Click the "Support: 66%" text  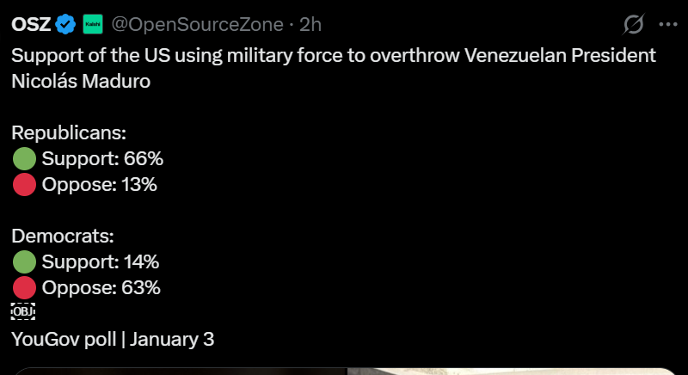tap(102, 158)
